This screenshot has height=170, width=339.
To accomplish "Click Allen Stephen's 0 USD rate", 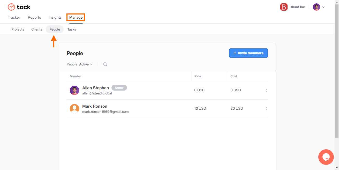I will pos(199,90).
